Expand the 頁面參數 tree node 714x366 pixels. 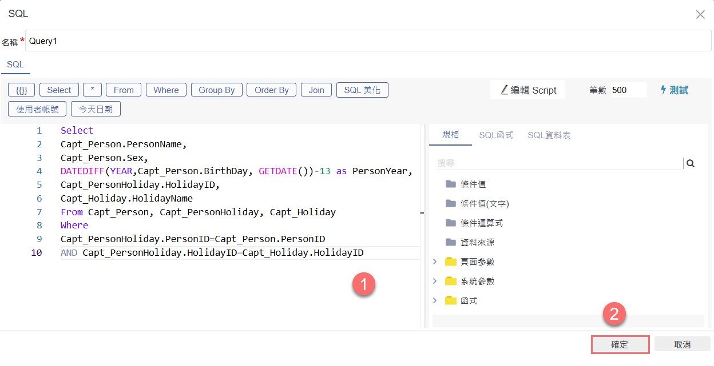point(435,262)
